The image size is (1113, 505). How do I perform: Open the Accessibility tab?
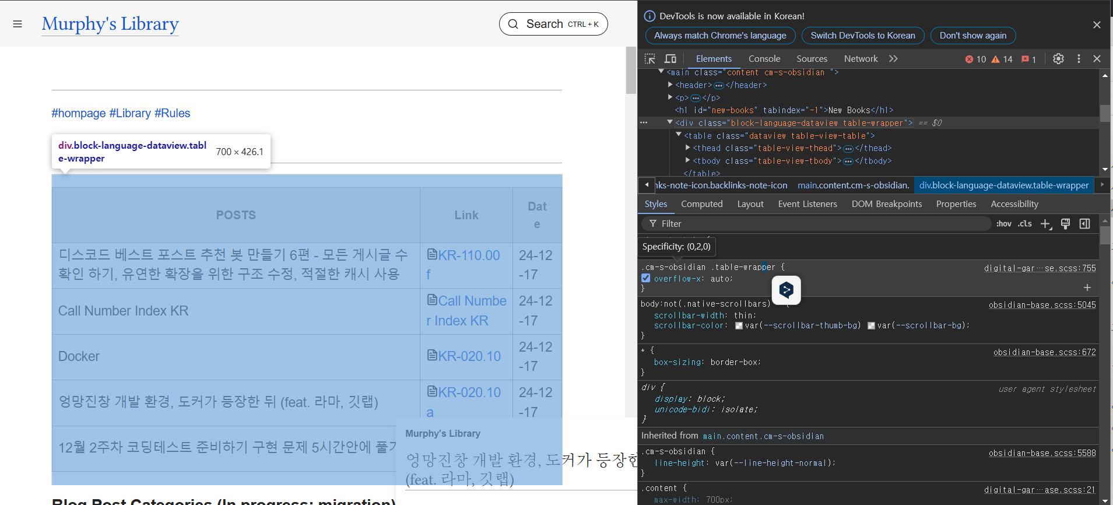(x=1014, y=204)
